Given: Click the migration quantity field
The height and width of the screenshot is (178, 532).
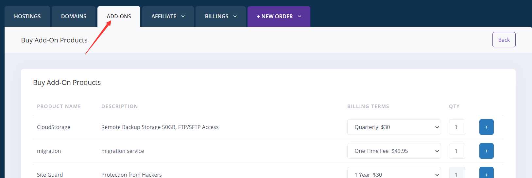Looking at the screenshot, I should click(457, 151).
